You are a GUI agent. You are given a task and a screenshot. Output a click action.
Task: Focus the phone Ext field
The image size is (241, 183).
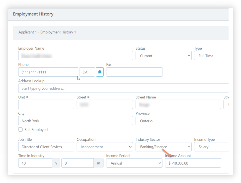click(87, 72)
